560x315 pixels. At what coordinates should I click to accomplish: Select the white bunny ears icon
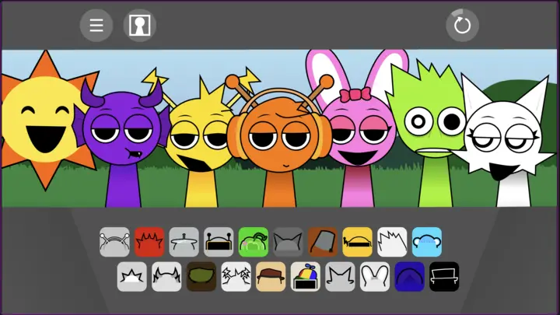pyautogui.click(x=374, y=276)
